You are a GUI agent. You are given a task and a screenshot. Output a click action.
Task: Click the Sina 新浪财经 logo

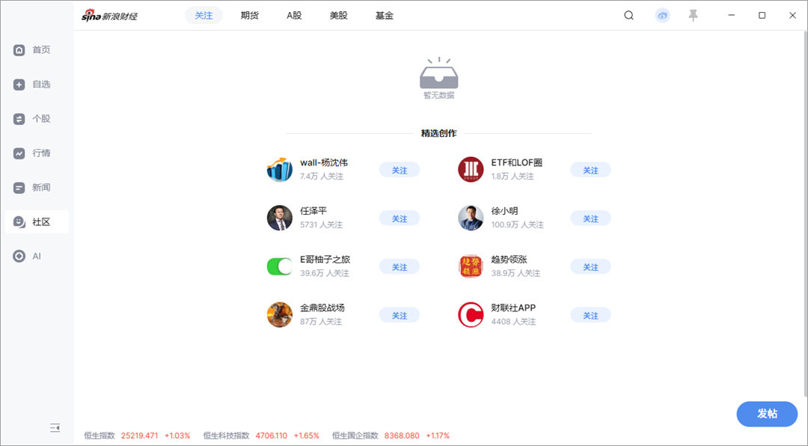tap(109, 16)
